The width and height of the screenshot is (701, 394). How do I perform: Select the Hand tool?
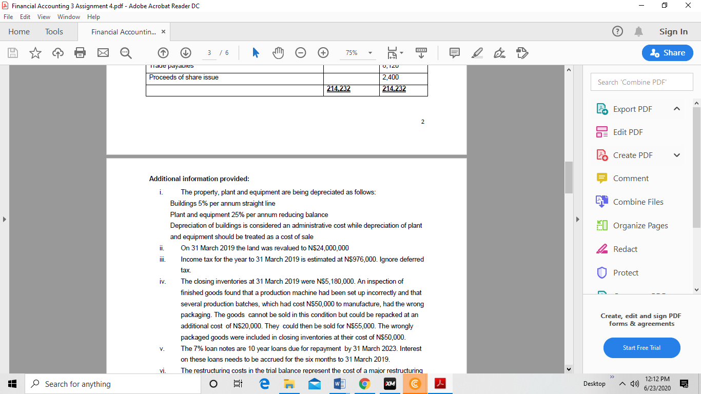point(278,52)
